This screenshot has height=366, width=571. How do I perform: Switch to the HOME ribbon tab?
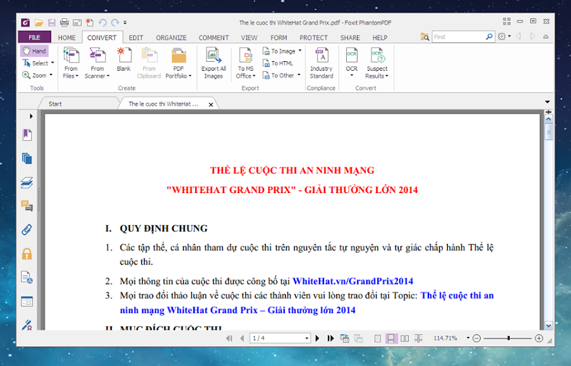[67, 38]
